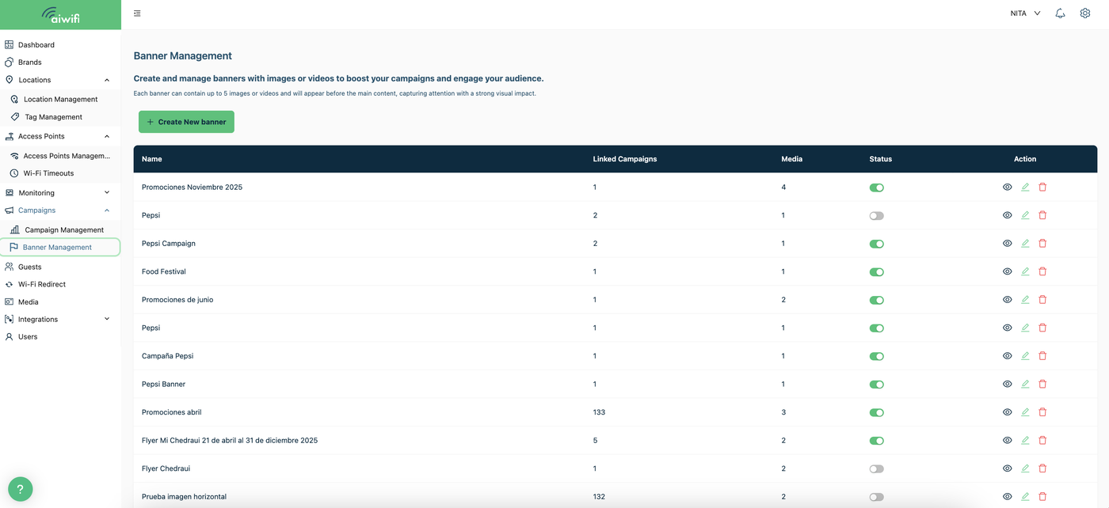Enable the Flyer Chedraui status toggle
The image size is (1109, 508).
(876, 468)
